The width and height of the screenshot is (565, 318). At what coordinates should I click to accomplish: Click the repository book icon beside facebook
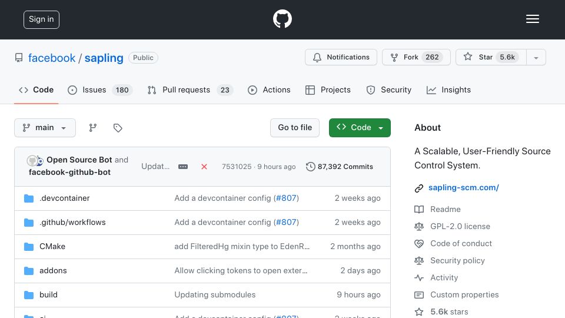click(19, 58)
